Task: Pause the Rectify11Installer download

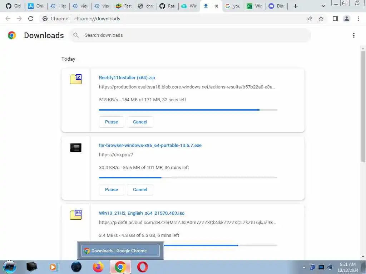Action: tap(112, 122)
